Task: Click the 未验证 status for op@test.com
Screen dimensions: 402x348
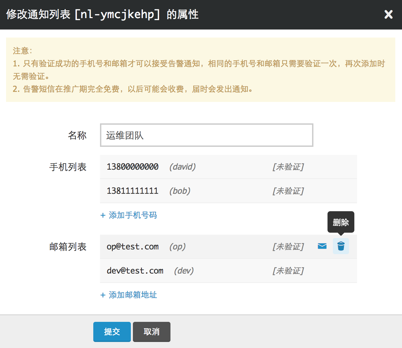Action: [288, 247]
